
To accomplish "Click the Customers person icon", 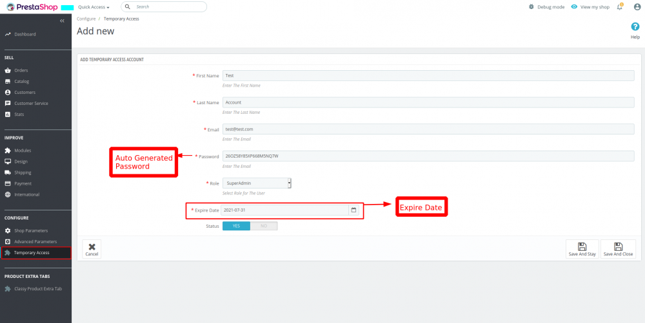I will [7, 93].
